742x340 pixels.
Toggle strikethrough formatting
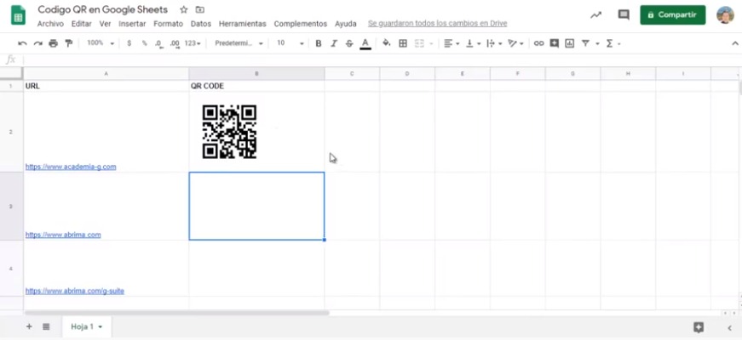coord(349,43)
